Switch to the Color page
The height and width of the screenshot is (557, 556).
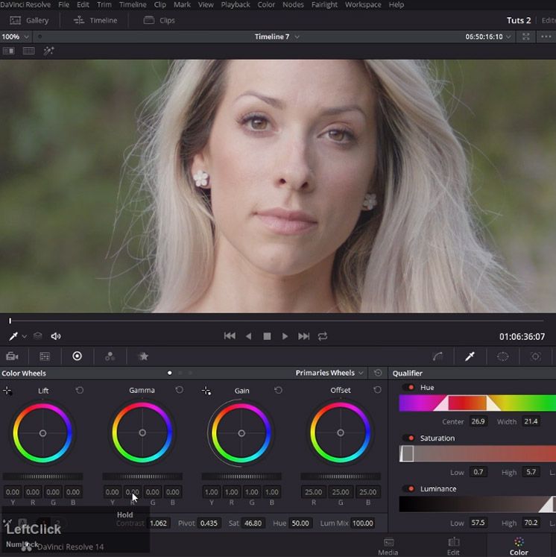(x=519, y=547)
